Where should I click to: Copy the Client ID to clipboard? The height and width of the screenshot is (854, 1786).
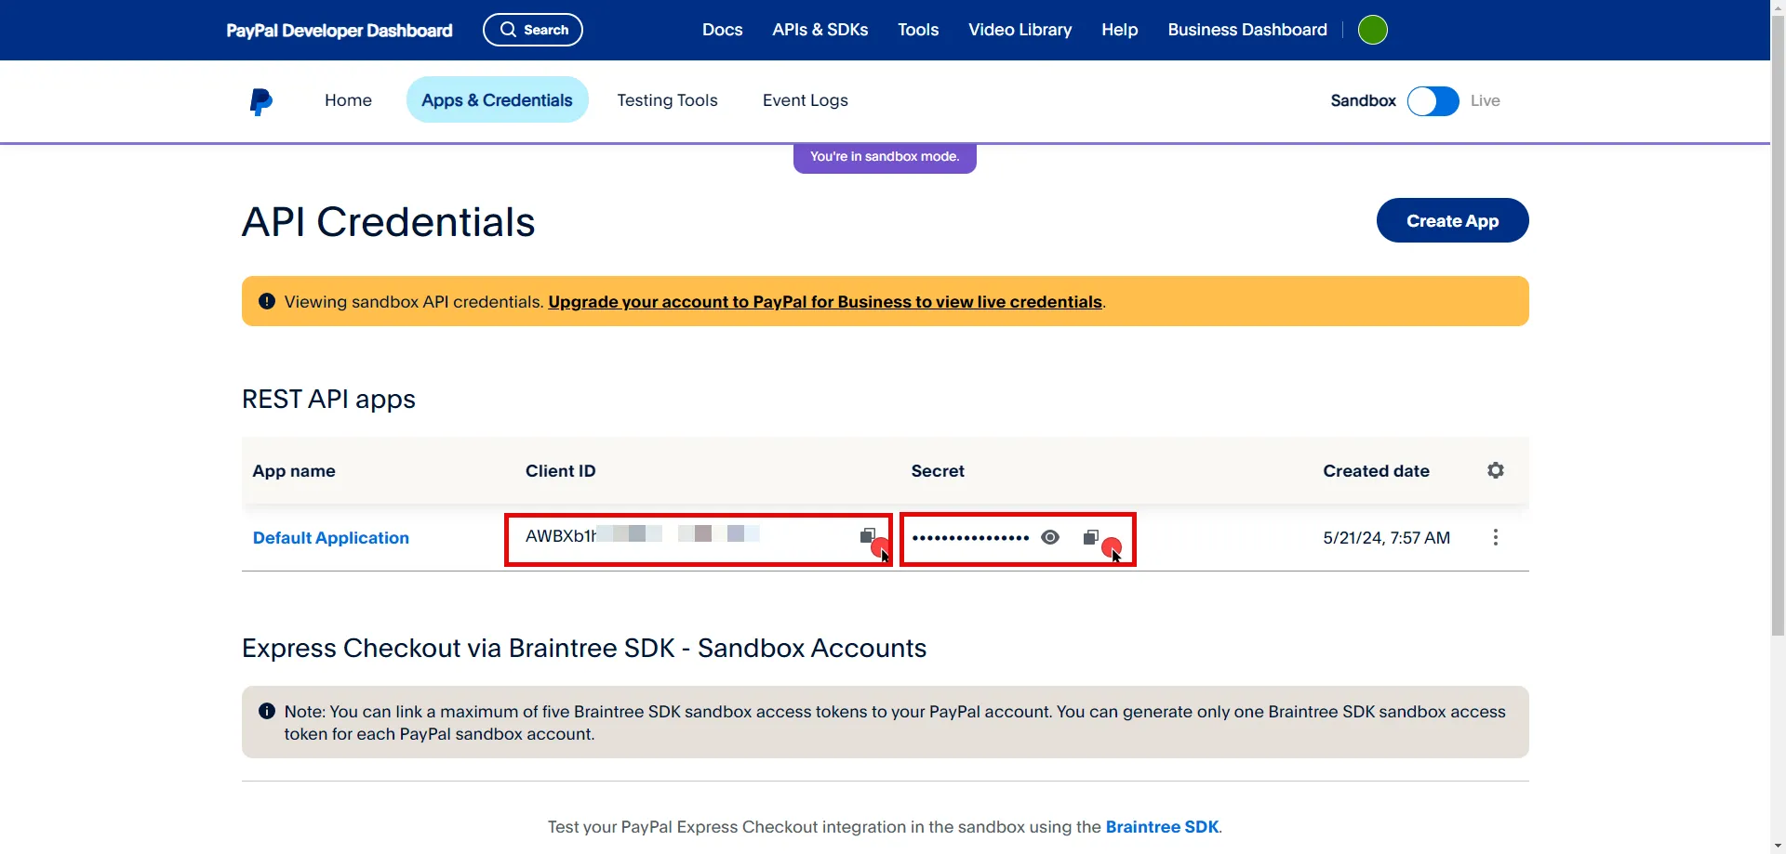(868, 536)
